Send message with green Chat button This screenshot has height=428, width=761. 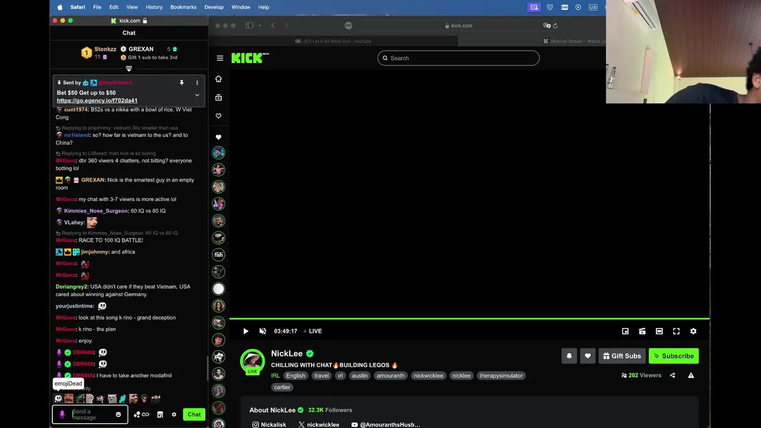(x=194, y=414)
